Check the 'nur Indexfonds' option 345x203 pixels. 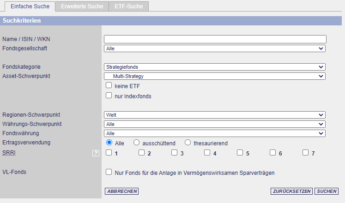pos(109,96)
